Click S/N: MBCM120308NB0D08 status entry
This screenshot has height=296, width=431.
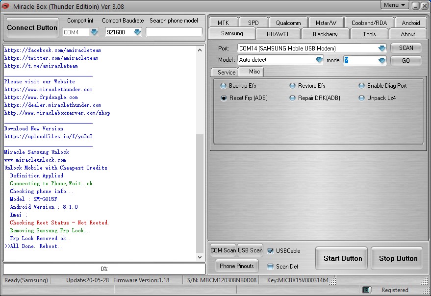(222, 280)
